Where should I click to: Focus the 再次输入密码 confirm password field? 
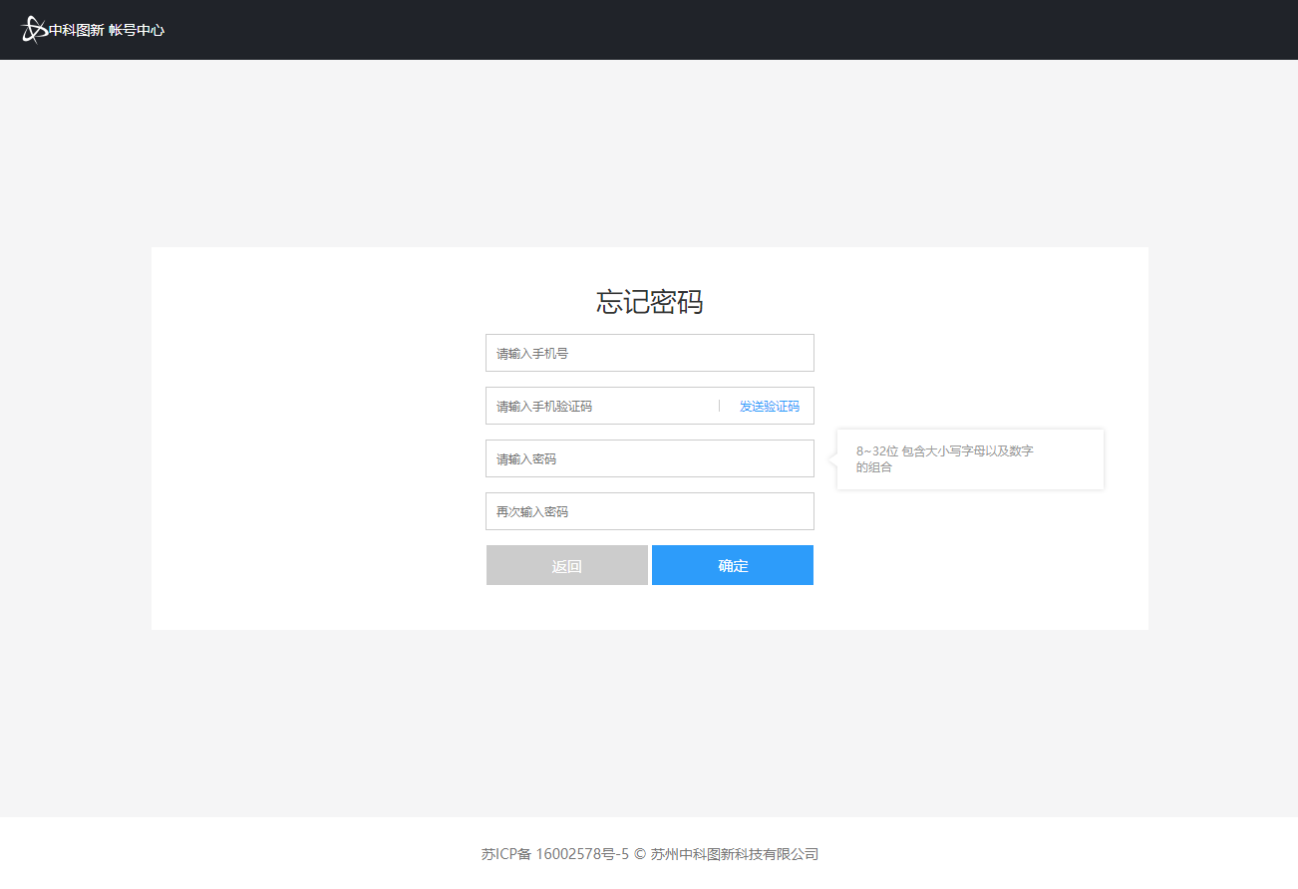pyautogui.click(x=649, y=511)
